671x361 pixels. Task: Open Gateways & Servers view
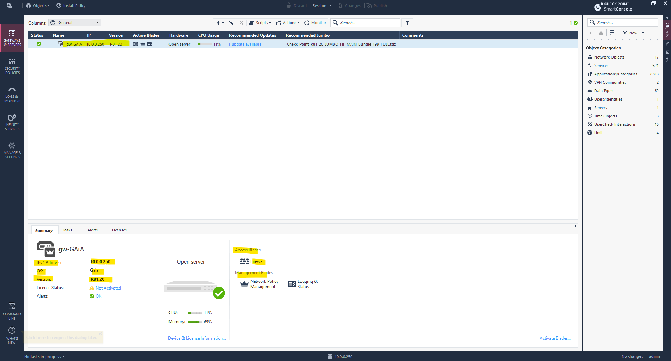pos(12,38)
